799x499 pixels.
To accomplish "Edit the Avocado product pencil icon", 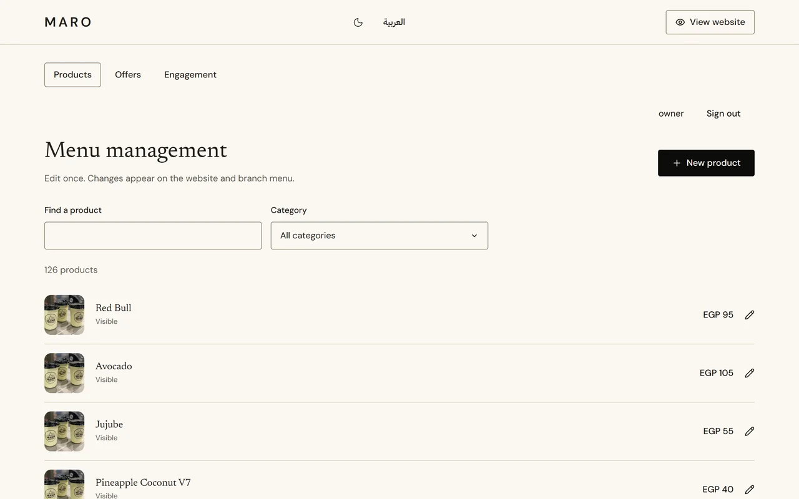I will pyautogui.click(x=750, y=373).
